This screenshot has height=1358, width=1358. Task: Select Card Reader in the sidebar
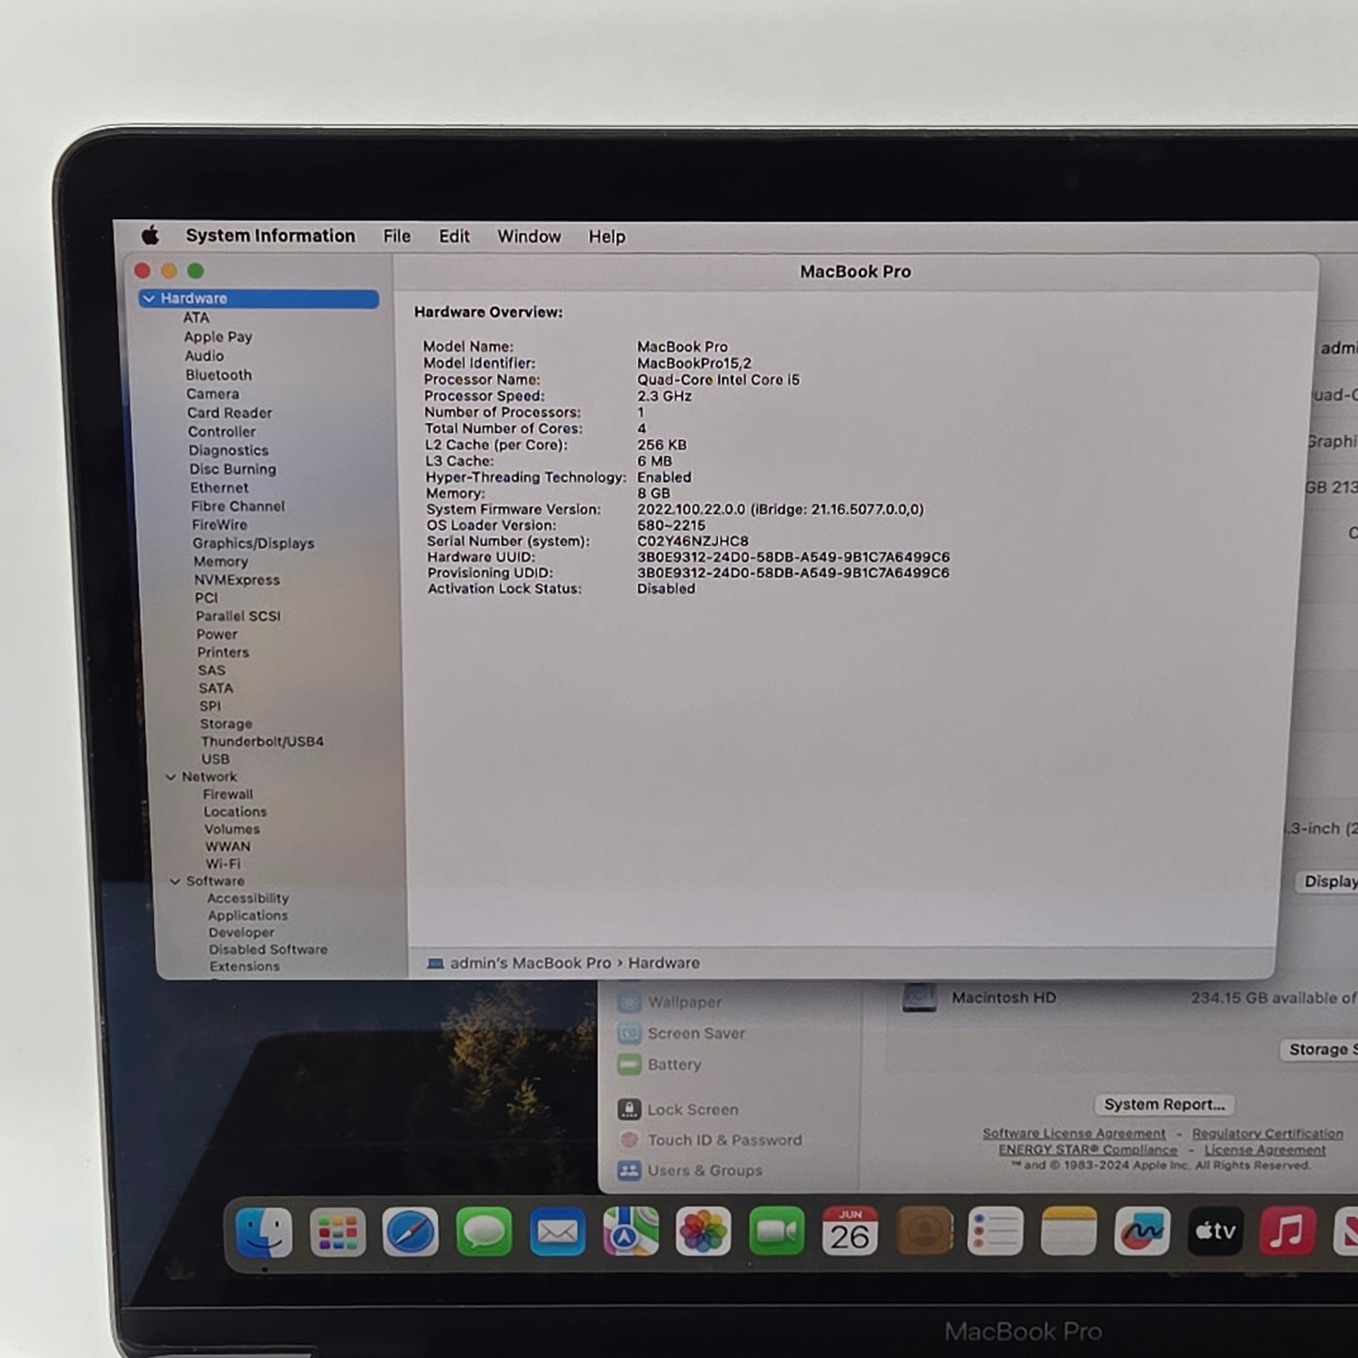(x=229, y=413)
